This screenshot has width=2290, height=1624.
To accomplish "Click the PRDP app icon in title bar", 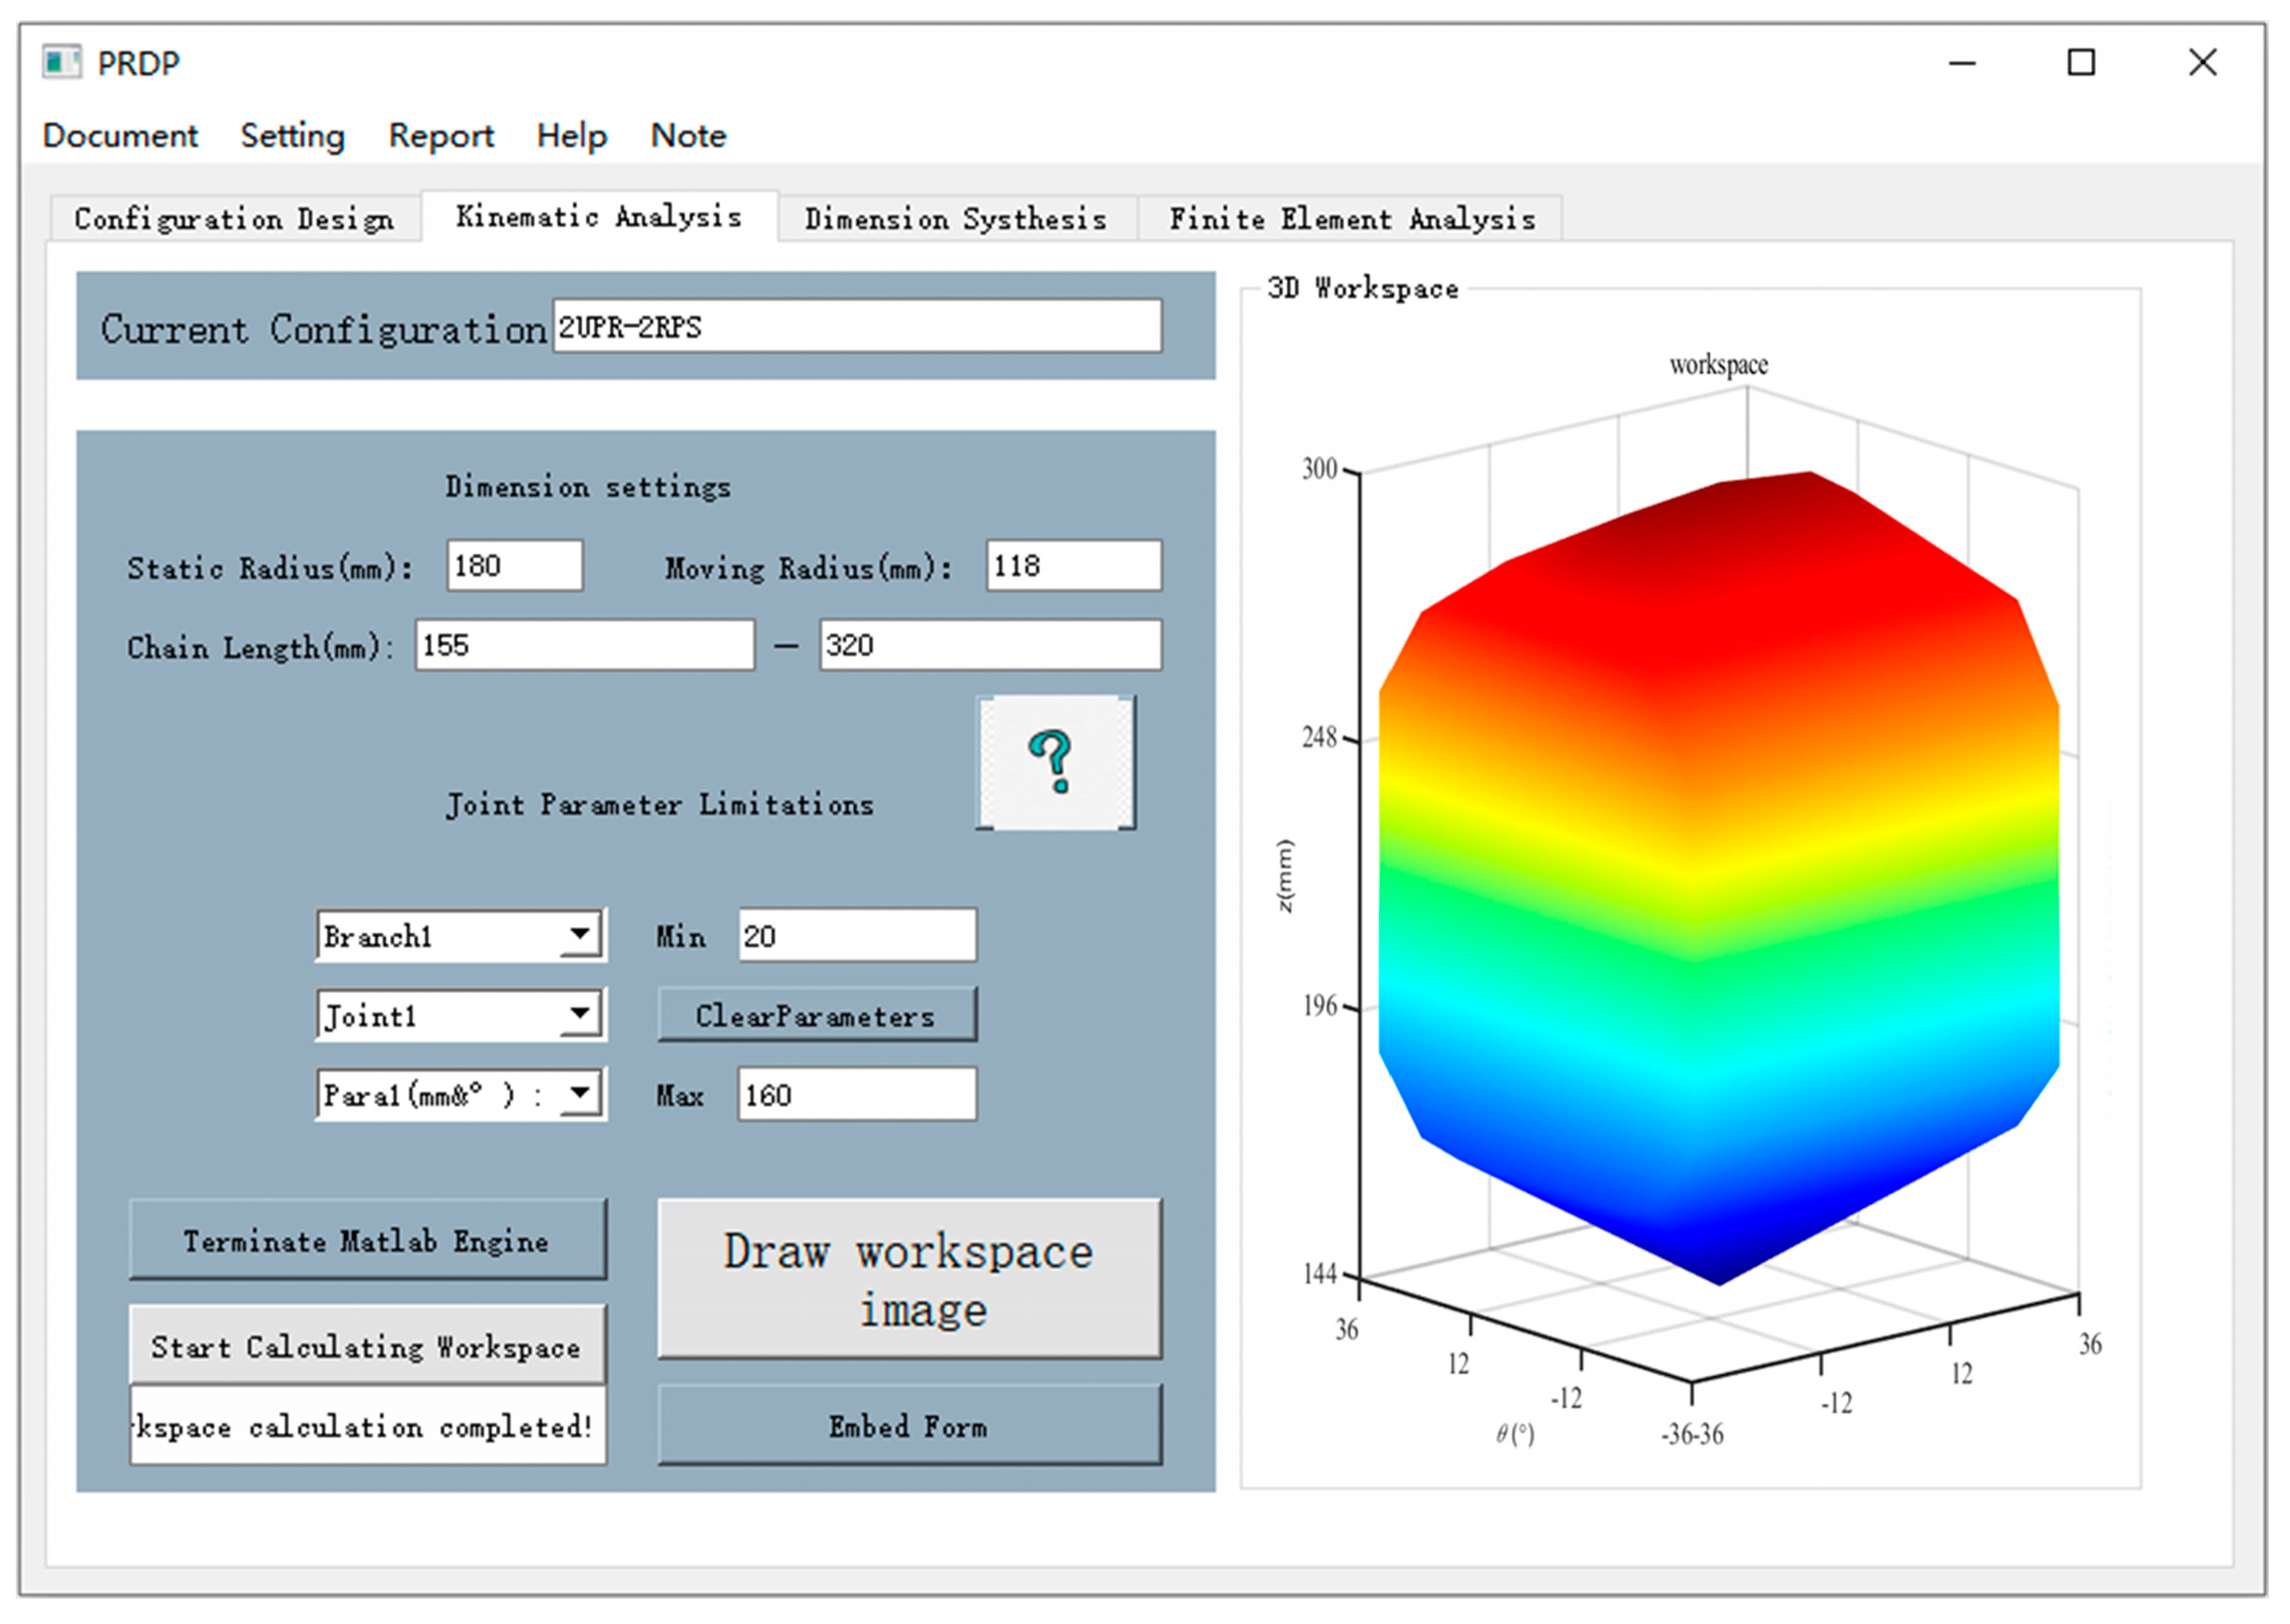I will click(x=61, y=62).
